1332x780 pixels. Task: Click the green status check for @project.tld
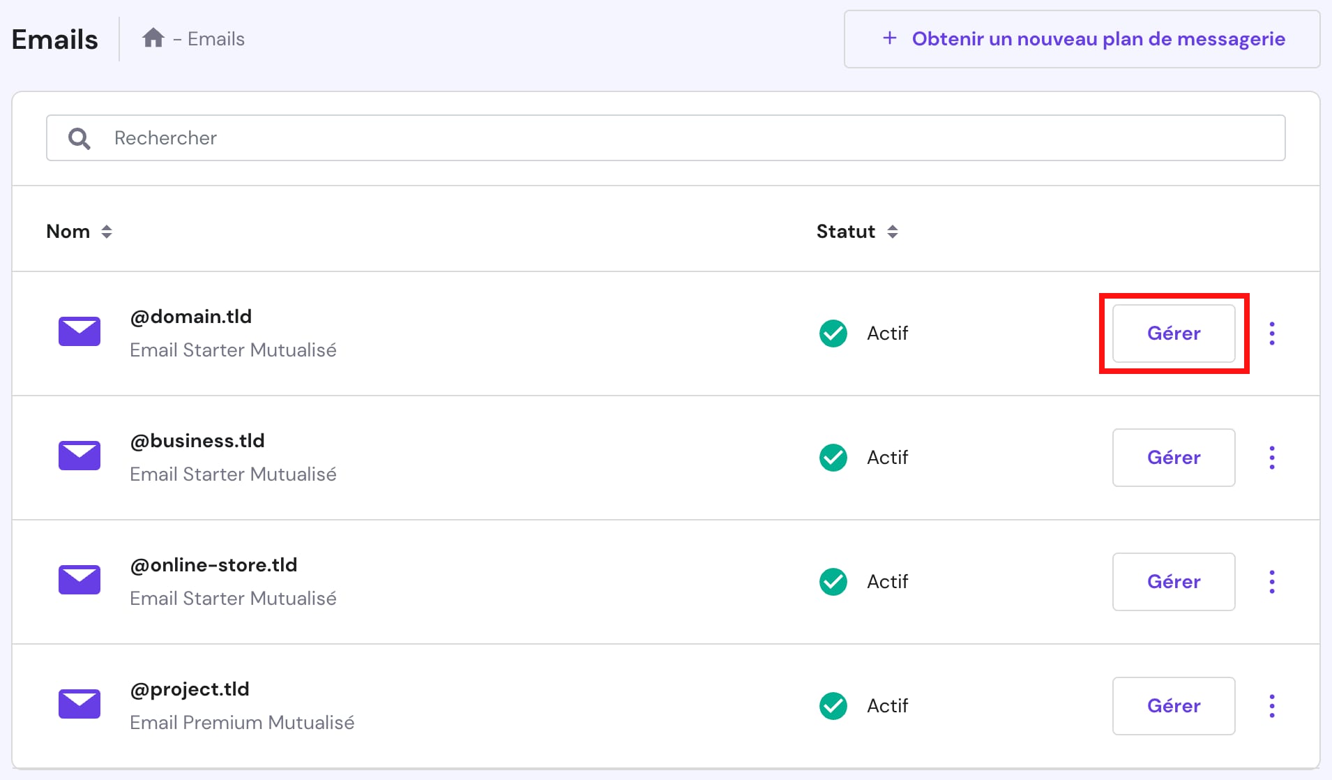click(833, 705)
